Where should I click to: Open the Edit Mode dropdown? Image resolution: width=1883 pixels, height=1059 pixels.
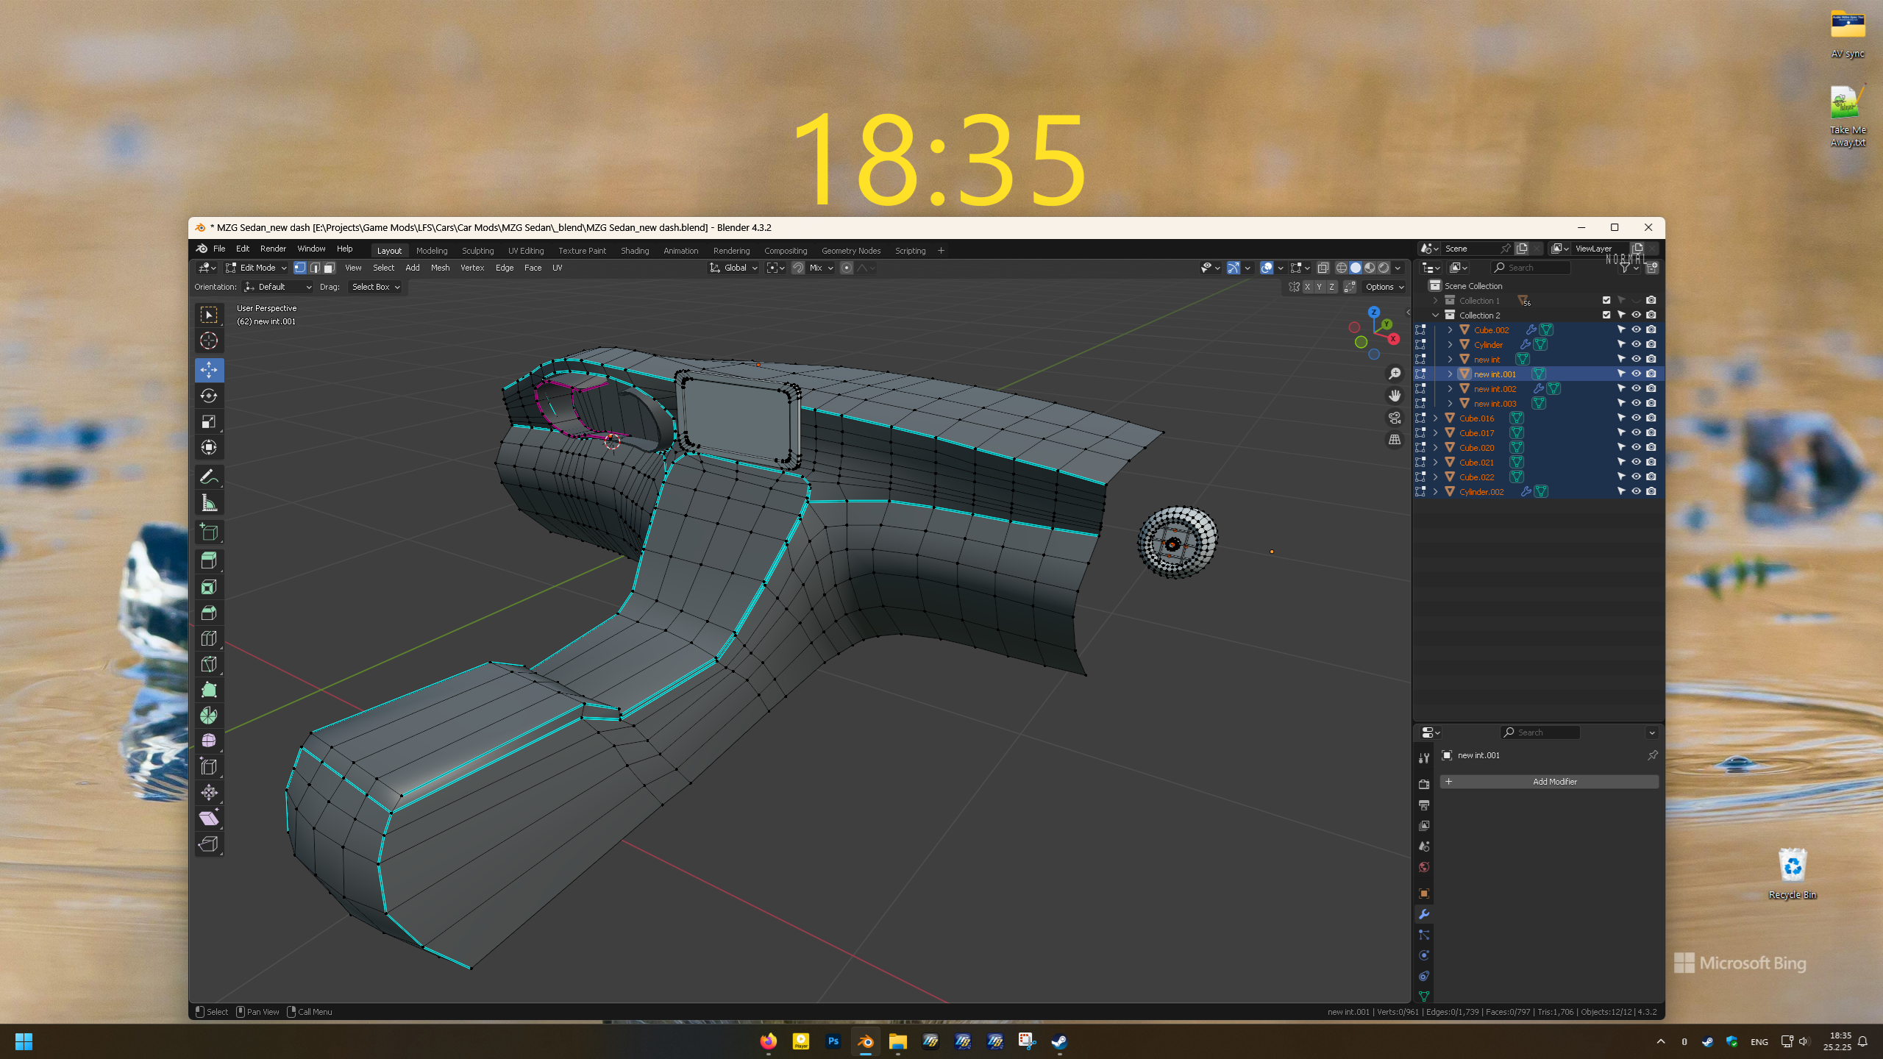pyautogui.click(x=257, y=268)
